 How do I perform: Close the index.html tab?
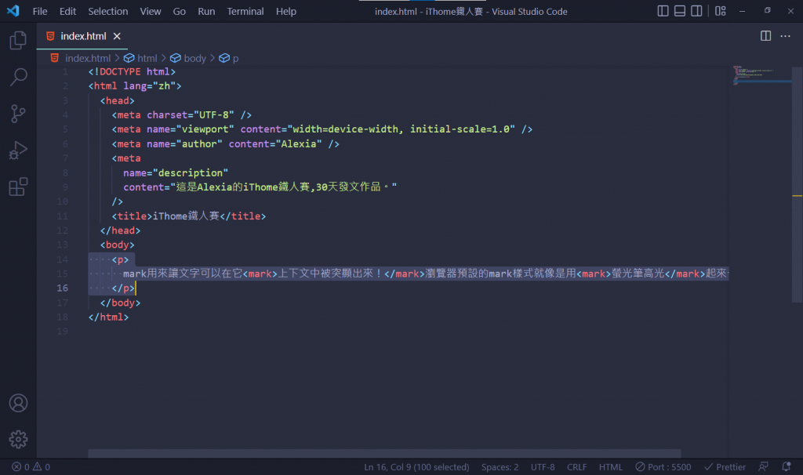click(x=117, y=36)
